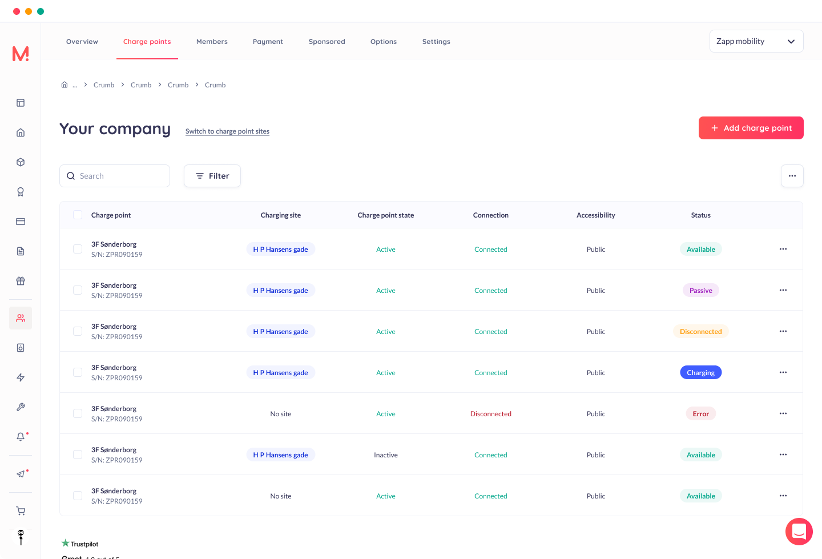Open the home icon in the sidebar

coord(21,132)
